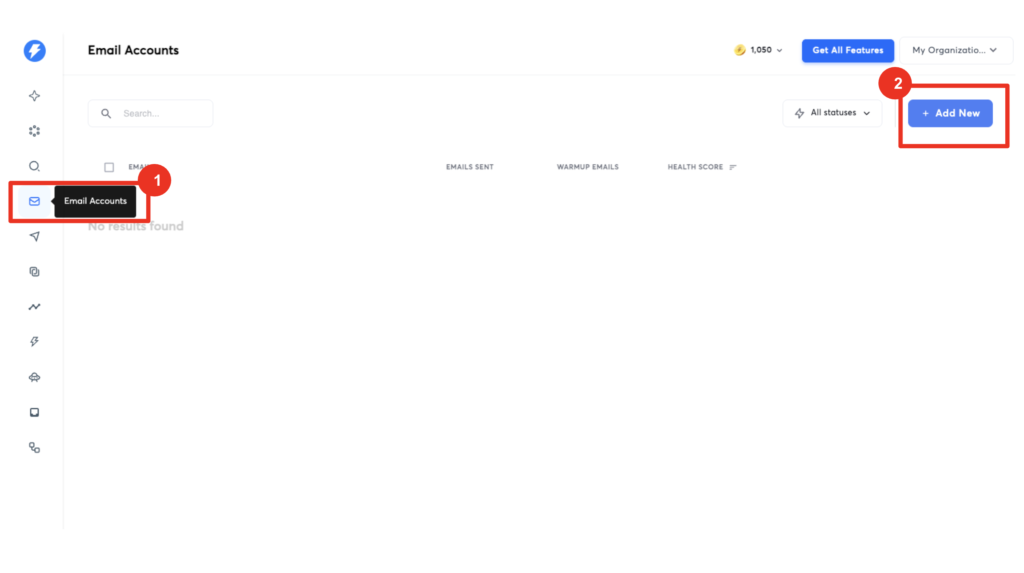Viewport: 1024px width, 573px height.
Task: Open the Campaigns paper plane icon in sidebar
Action: (35, 236)
